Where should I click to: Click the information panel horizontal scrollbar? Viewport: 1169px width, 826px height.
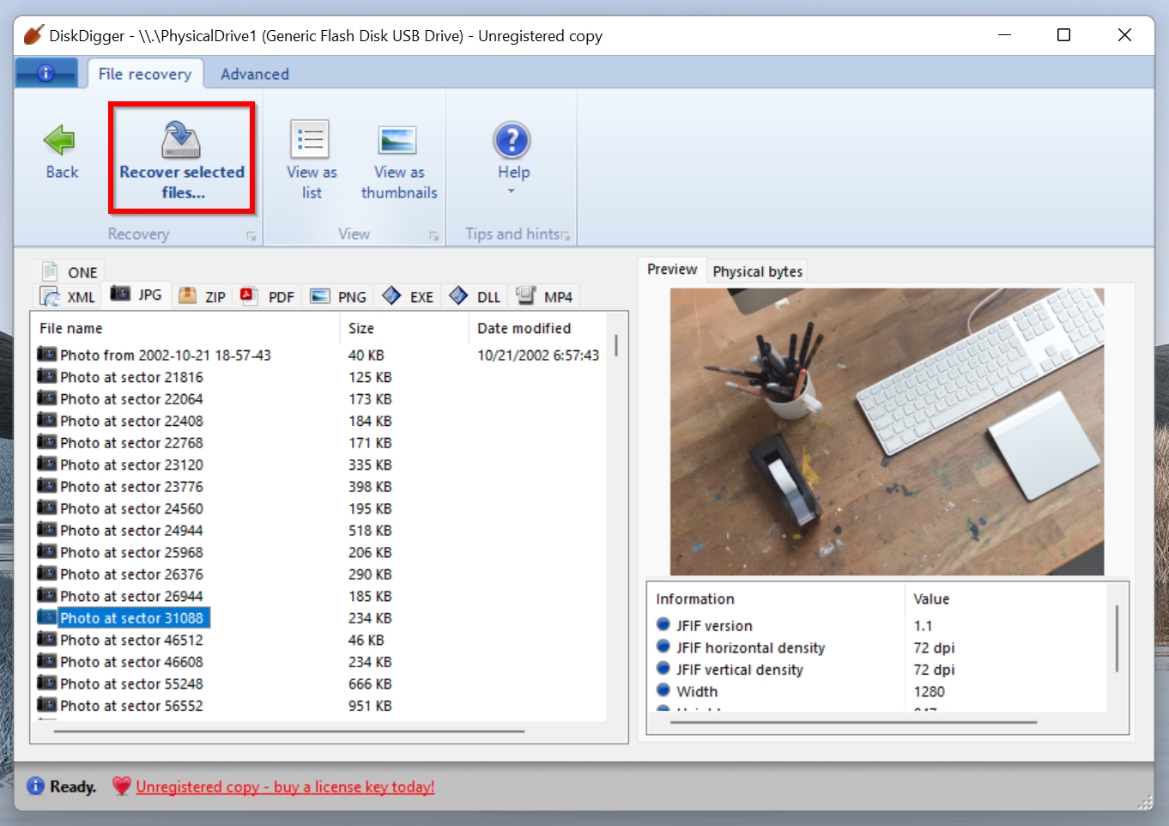pos(853,722)
